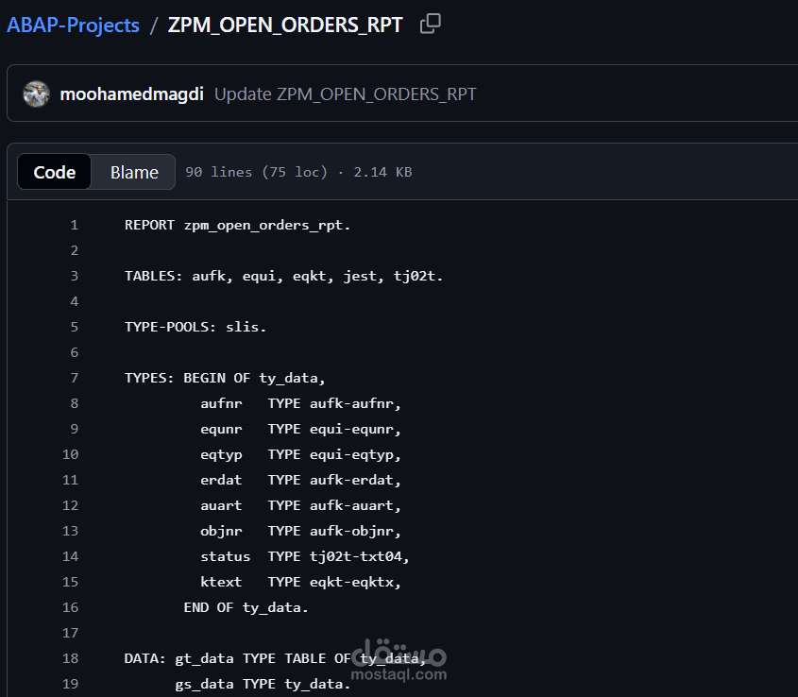Switch to the Blame tab
Image resolution: width=798 pixels, height=697 pixels.
click(133, 172)
